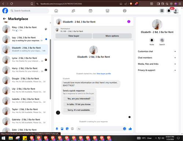This screenshot has height=141, width=183.
Task: Toggle browser sidebar panel icon
Action: (x=158, y=4)
